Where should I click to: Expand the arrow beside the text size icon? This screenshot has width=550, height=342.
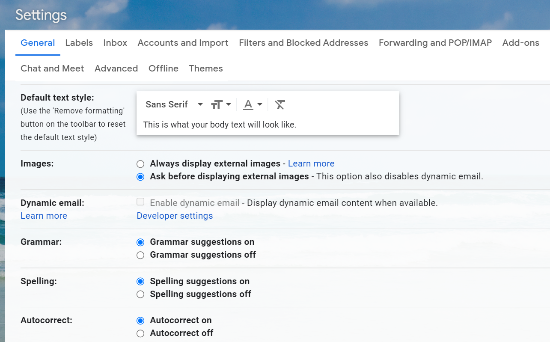point(229,104)
